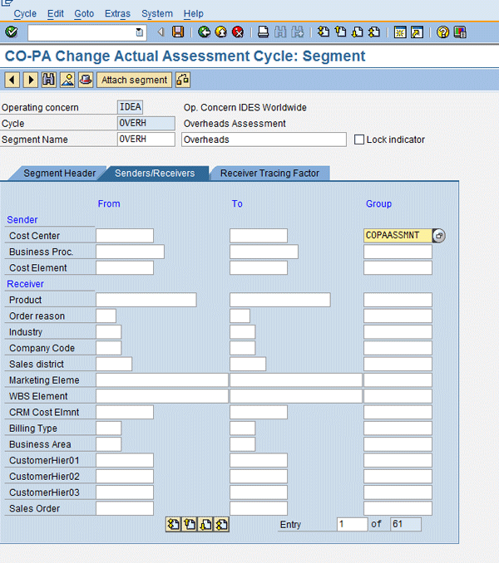Click the Product From input field
The width and height of the screenshot is (499, 563).
146,300
